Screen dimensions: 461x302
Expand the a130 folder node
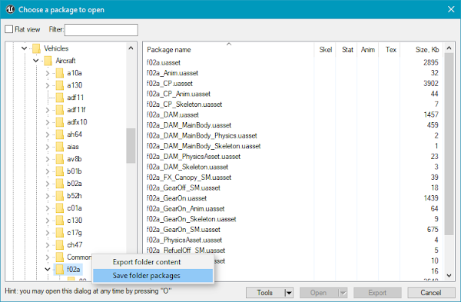click(48, 85)
